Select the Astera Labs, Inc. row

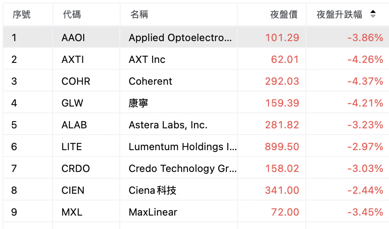pyautogui.click(x=196, y=125)
